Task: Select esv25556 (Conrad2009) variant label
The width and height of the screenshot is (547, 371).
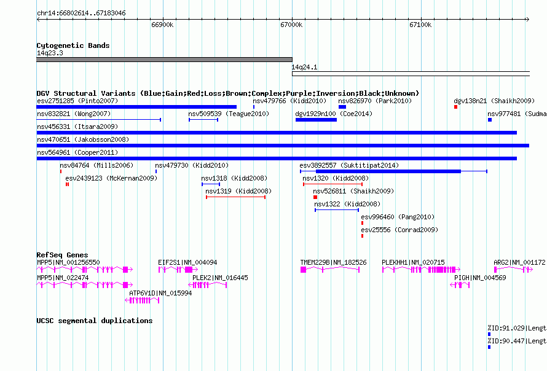Action: tap(399, 230)
